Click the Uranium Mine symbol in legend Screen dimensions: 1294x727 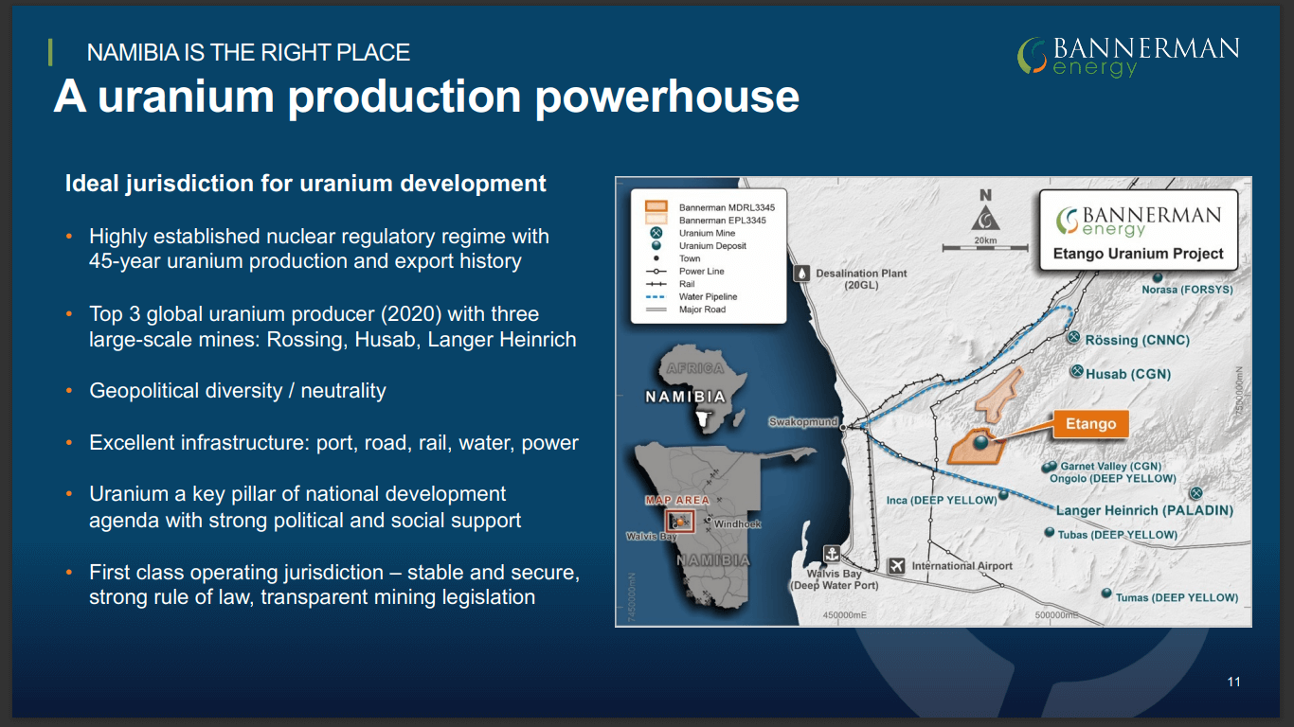point(656,233)
